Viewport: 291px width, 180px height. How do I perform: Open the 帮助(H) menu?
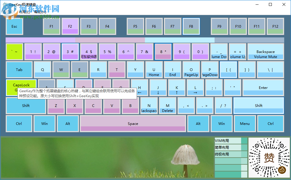tap(40, 12)
